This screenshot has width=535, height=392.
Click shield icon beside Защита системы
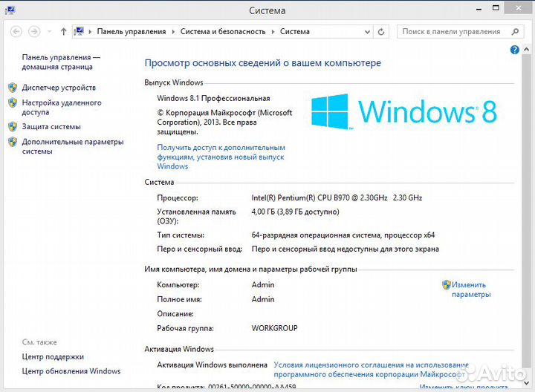pyautogui.click(x=13, y=126)
